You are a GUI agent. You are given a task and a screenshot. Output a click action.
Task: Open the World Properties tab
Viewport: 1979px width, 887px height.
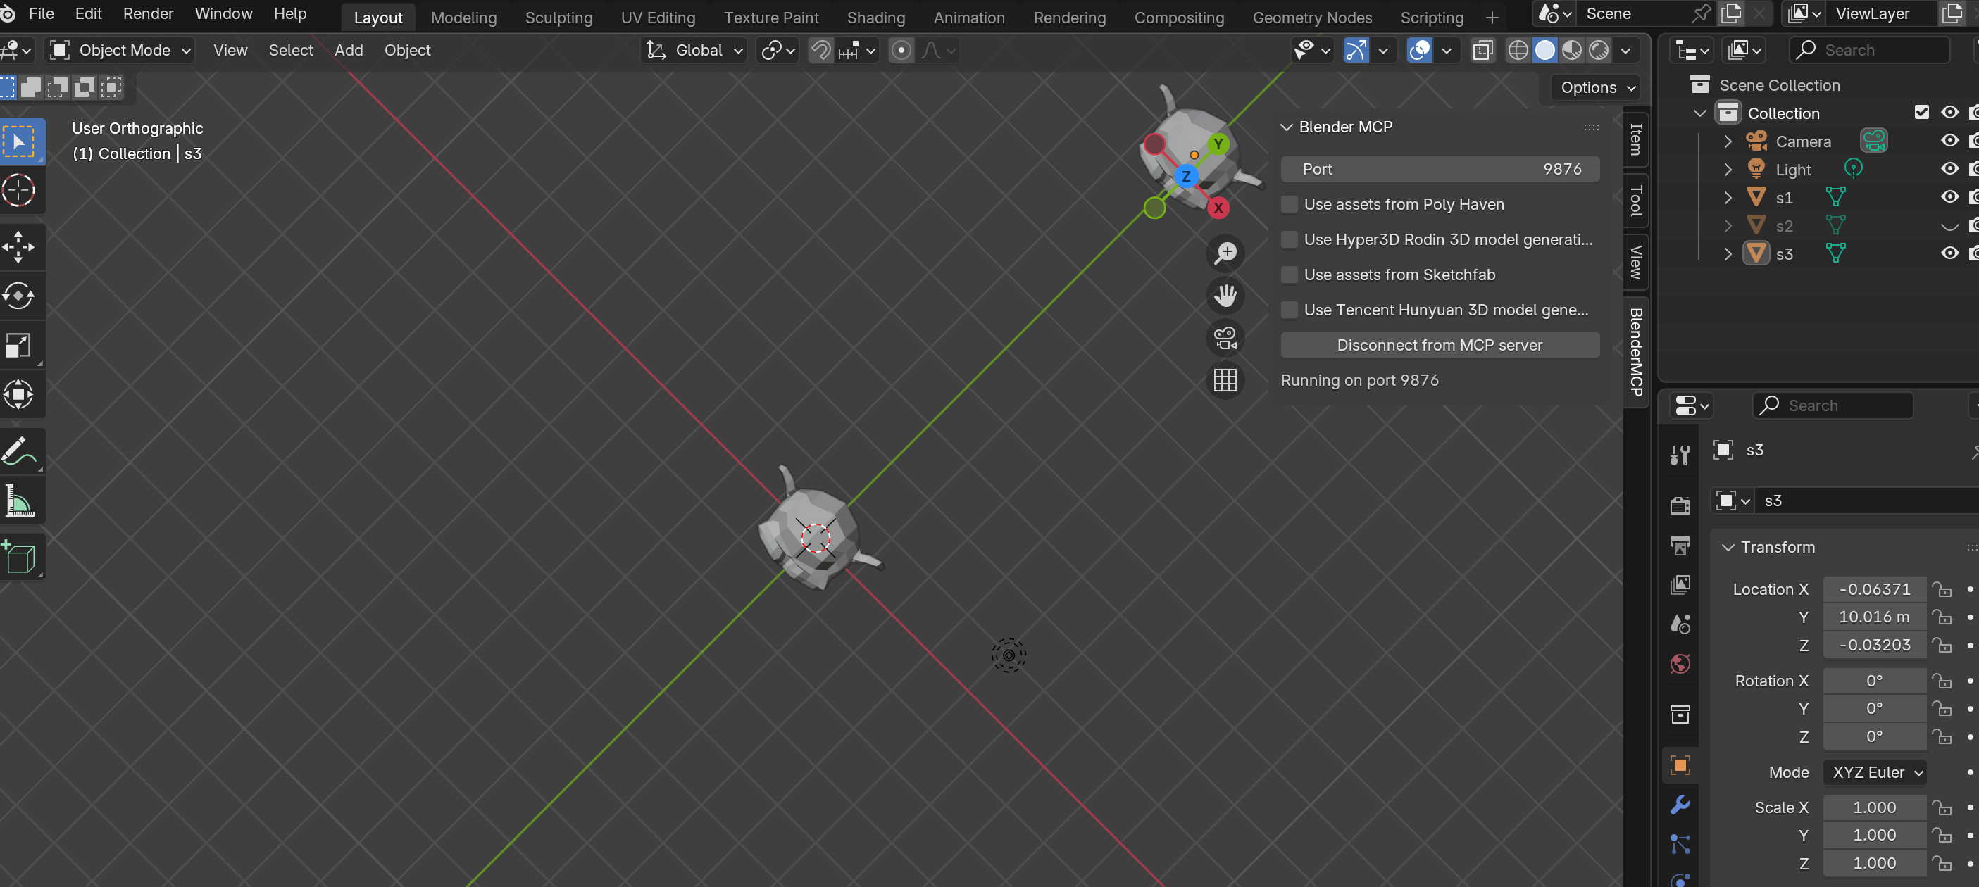click(x=1680, y=664)
